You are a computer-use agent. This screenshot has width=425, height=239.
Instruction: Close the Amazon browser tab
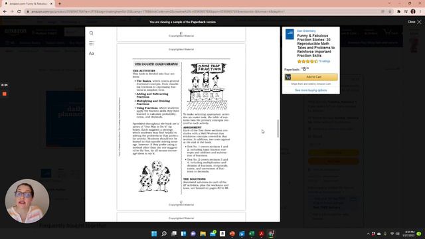coord(51,4)
